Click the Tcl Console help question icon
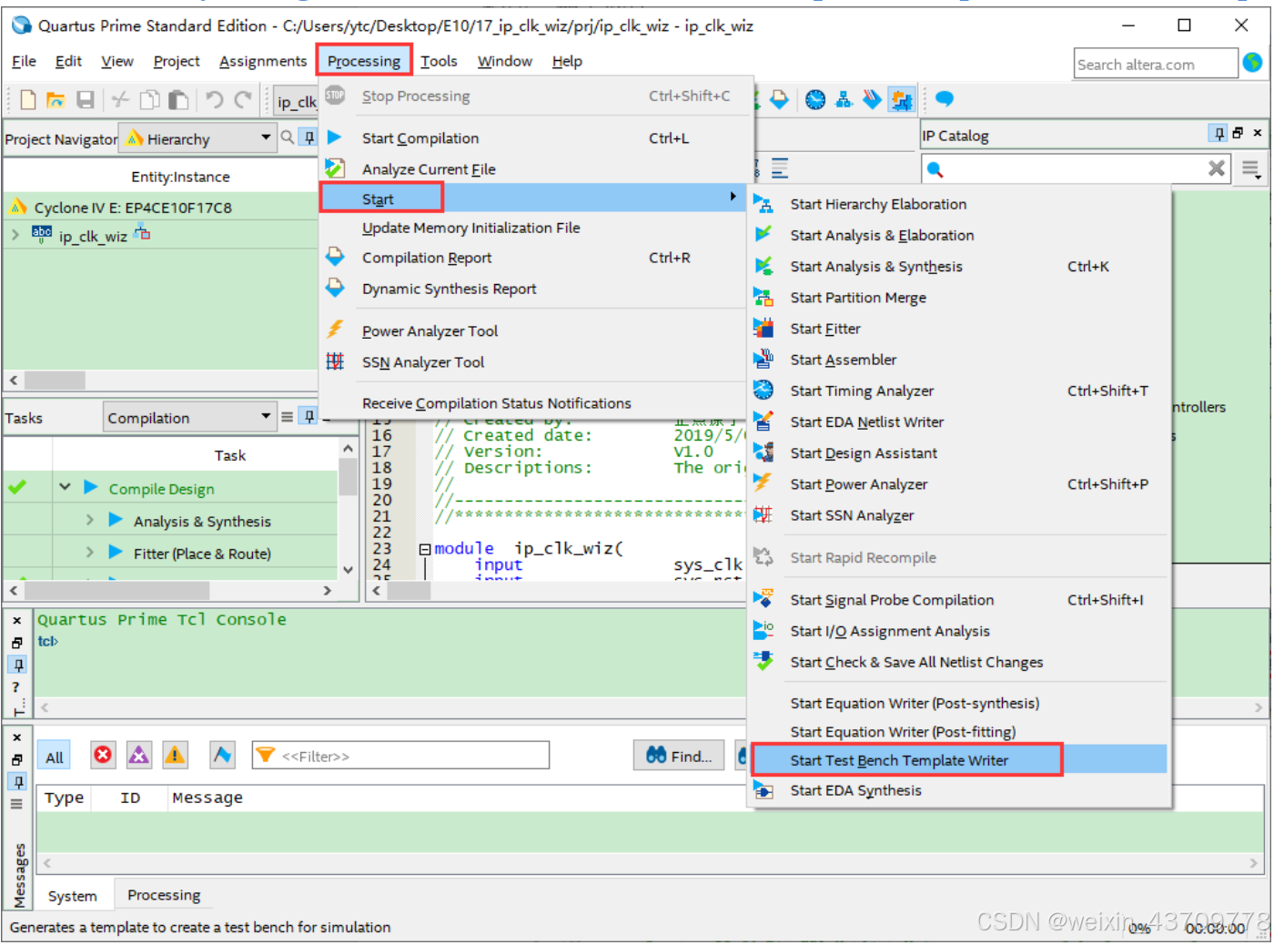 pyautogui.click(x=16, y=687)
